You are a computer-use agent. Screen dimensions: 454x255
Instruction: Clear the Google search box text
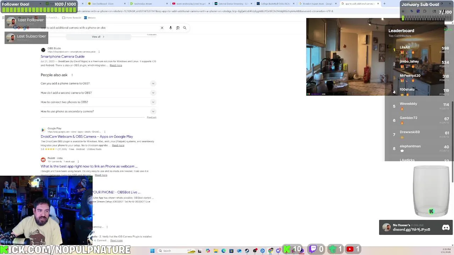[x=162, y=28]
